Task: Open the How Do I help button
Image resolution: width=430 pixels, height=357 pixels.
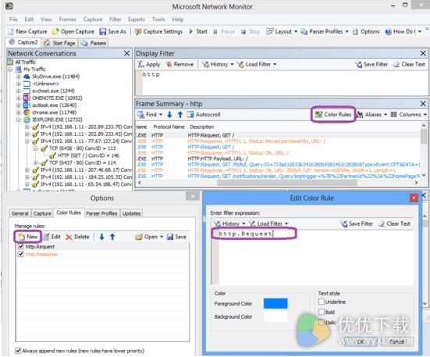Action: coord(403,31)
